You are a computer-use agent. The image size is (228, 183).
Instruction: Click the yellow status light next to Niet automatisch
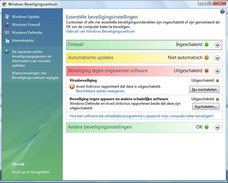pos(207,58)
